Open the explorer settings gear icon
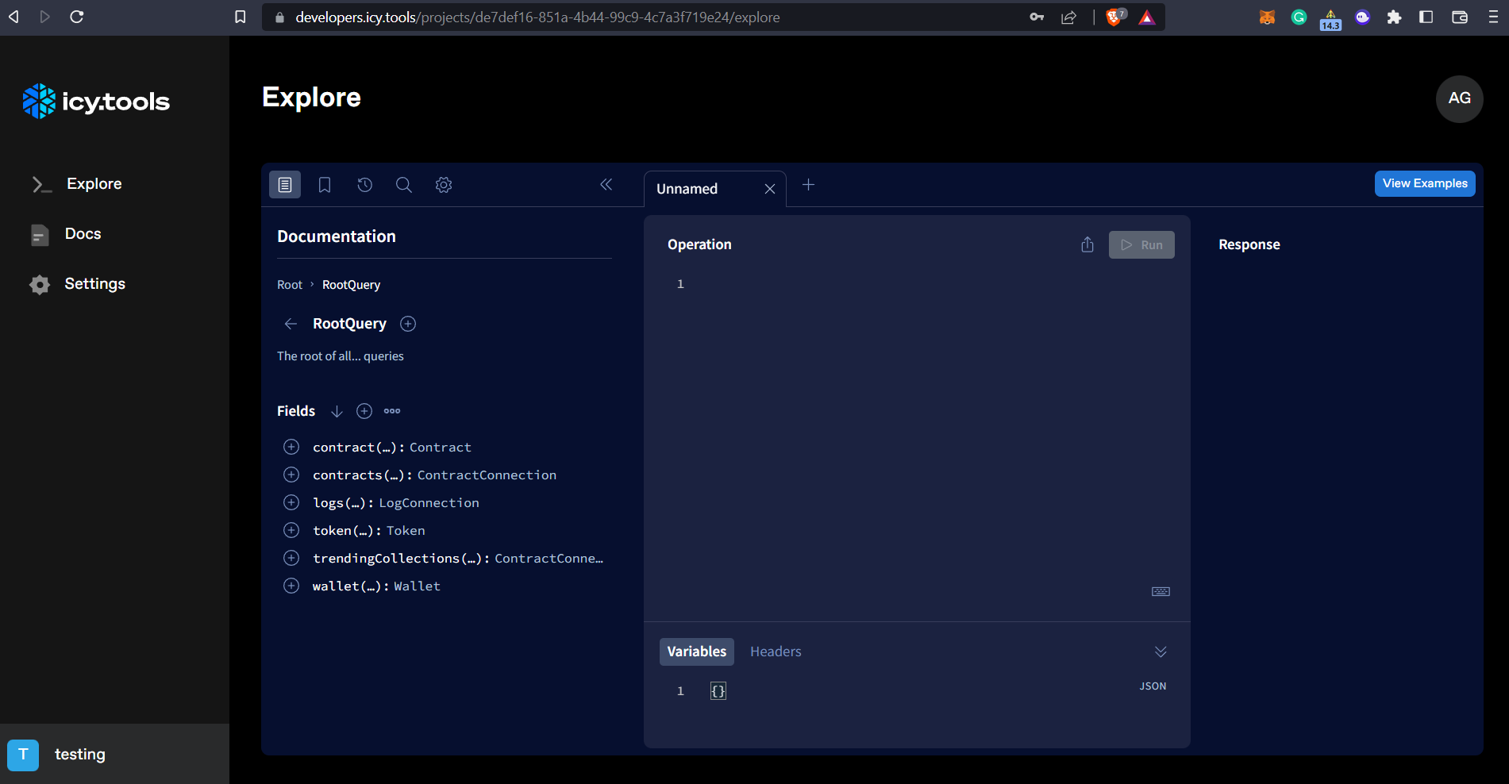 tap(444, 185)
